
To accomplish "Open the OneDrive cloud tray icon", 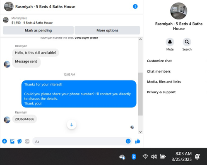I will click(x=122, y=157).
